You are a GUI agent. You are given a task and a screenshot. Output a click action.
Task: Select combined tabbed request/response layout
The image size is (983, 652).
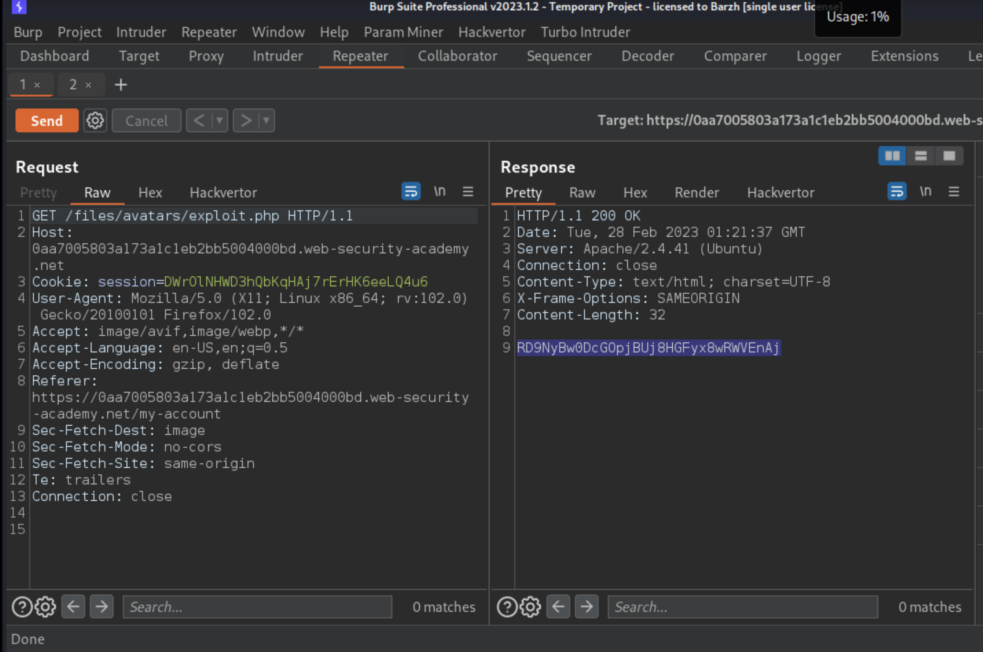click(949, 156)
